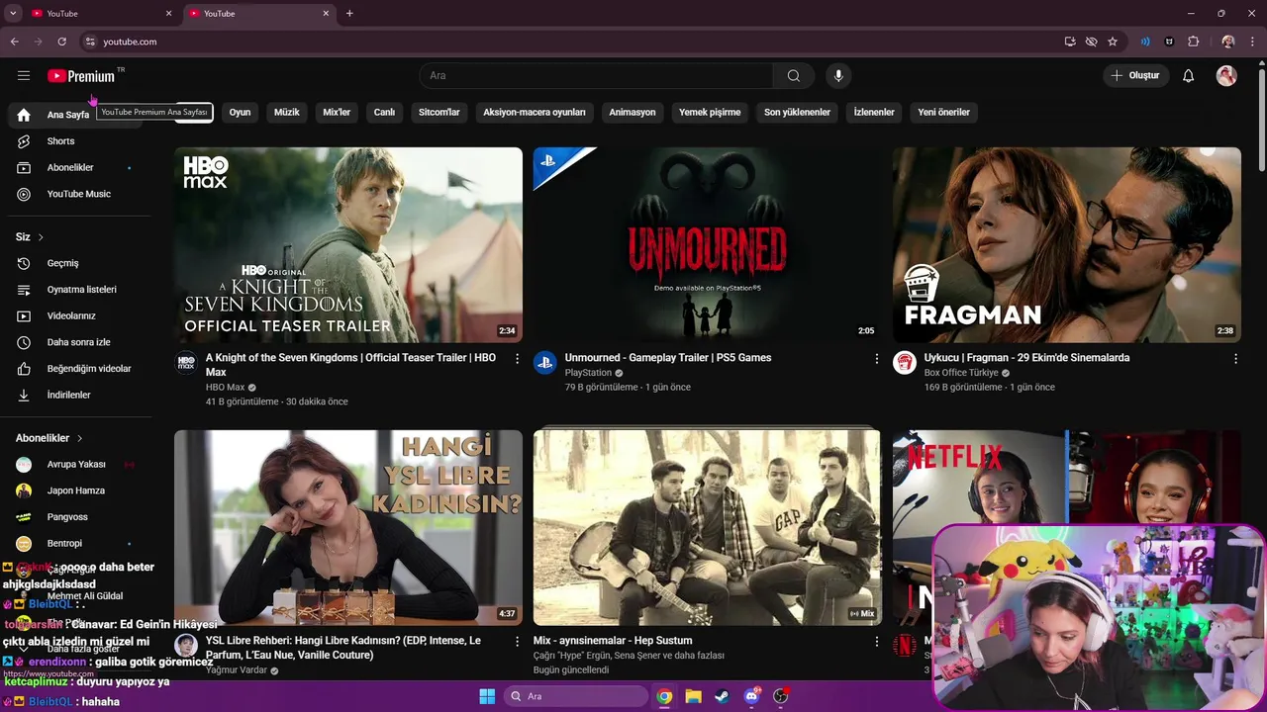Open options for Hep Sustum mix

pos(876,642)
